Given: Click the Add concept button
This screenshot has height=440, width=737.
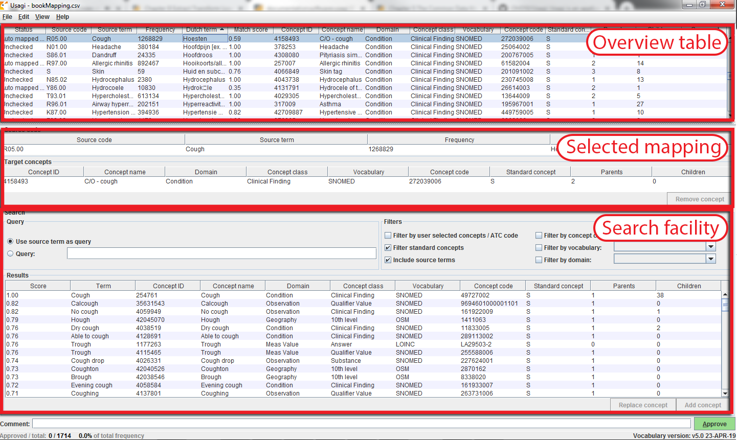Looking at the screenshot, I should [703, 405].
